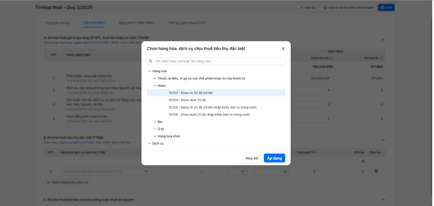Image resolution: width=434 pixels, height=206 pixels.
Task: Collapse the Rượu category
Action: pyautogui.click(x=155, y=86)
